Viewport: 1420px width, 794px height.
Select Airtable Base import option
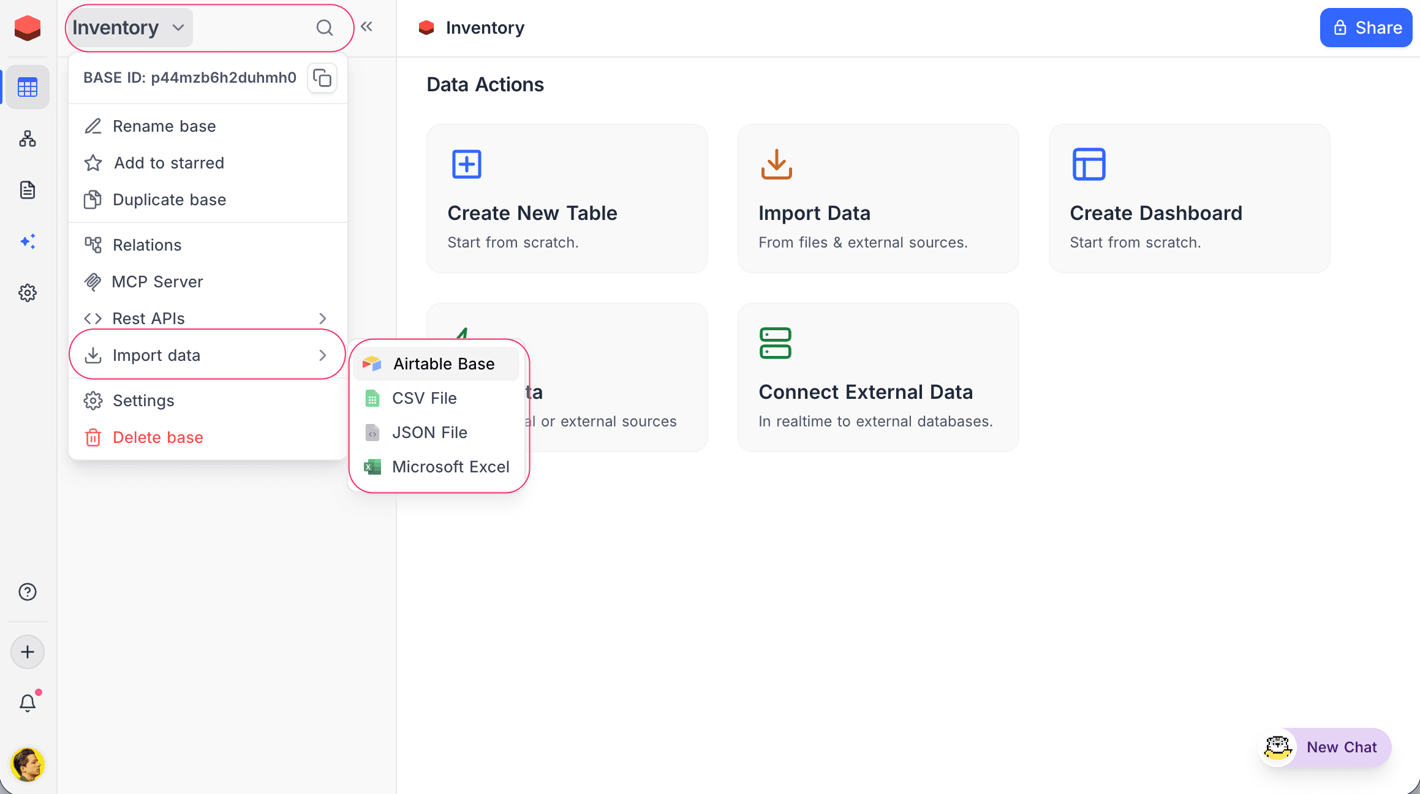(443, 364)
